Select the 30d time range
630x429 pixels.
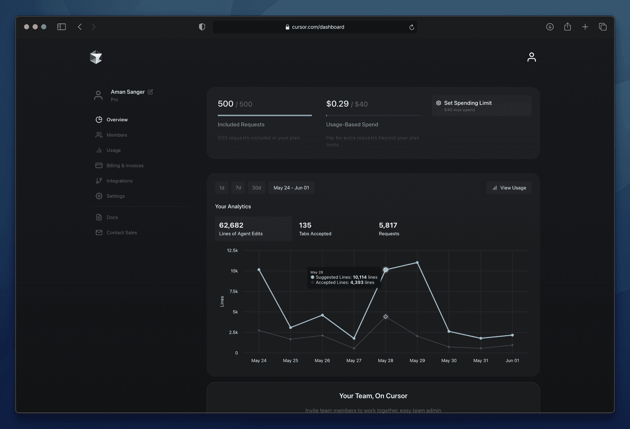(x=256, y=188)
